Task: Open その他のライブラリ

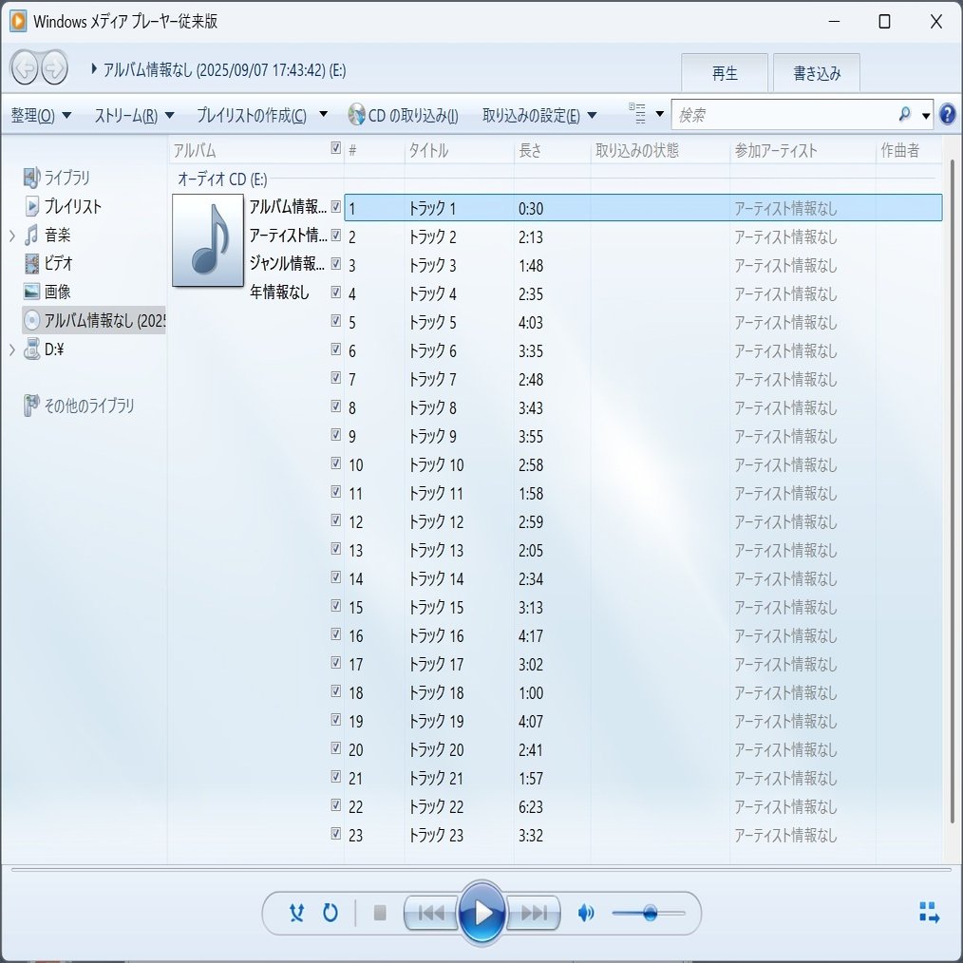Action: pos(89,406)
